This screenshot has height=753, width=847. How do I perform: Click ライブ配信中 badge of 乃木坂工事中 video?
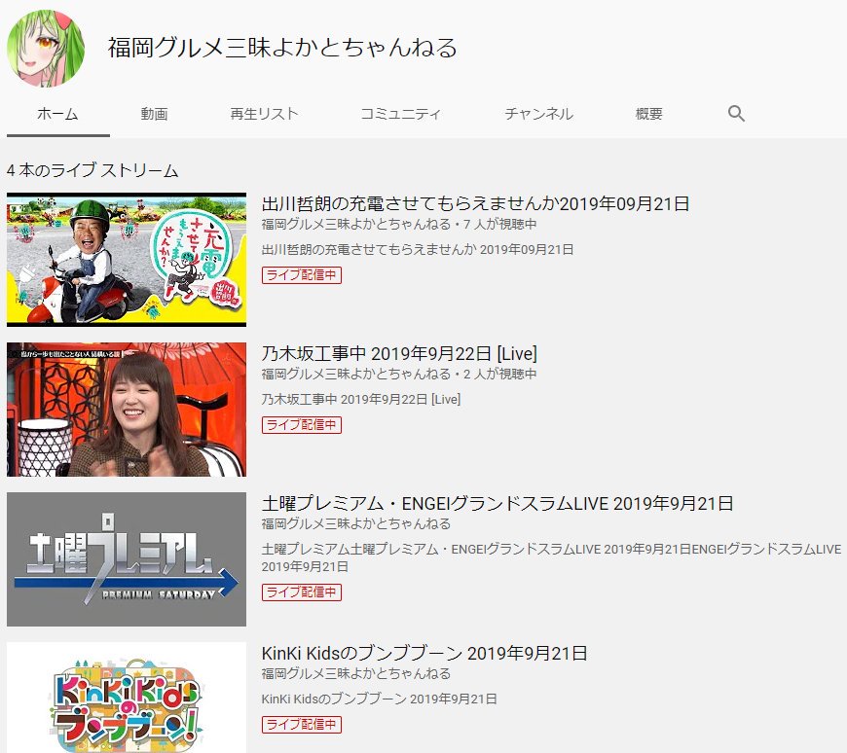point(302,425)
